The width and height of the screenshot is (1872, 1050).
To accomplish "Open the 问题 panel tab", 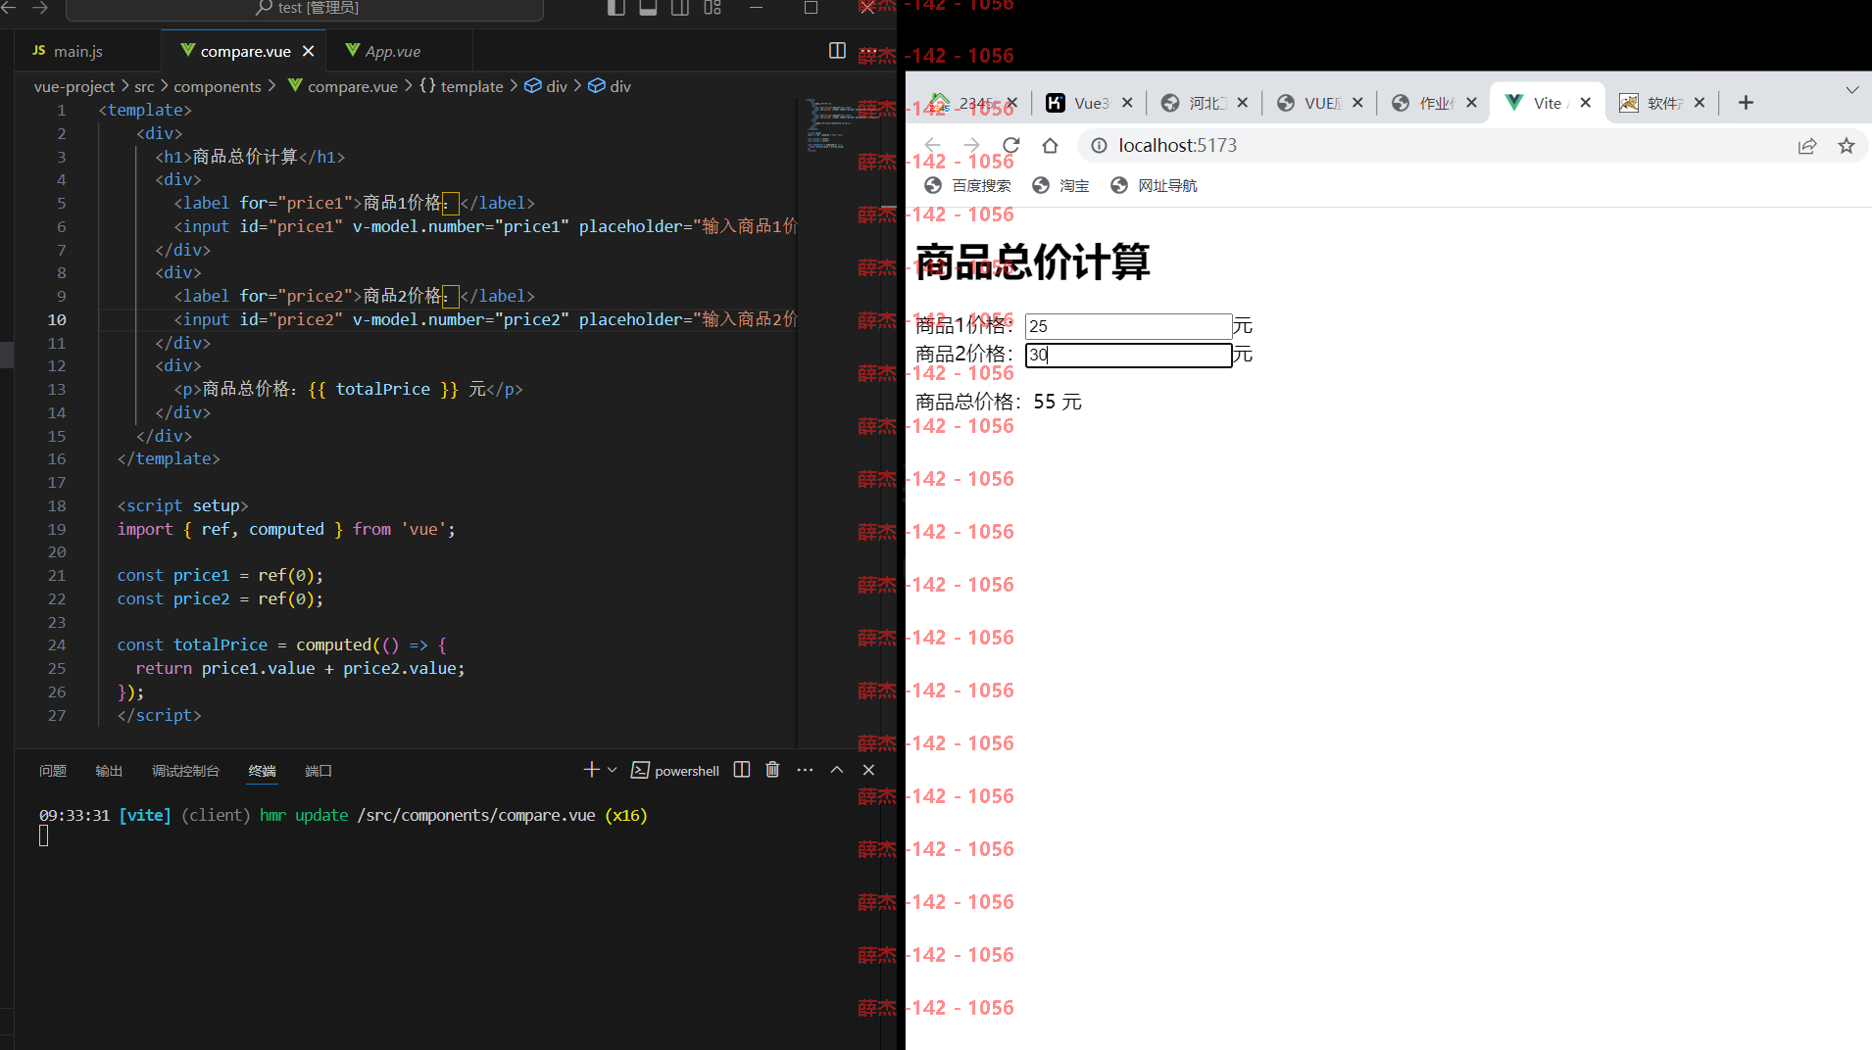I will [x=53, y=771].
